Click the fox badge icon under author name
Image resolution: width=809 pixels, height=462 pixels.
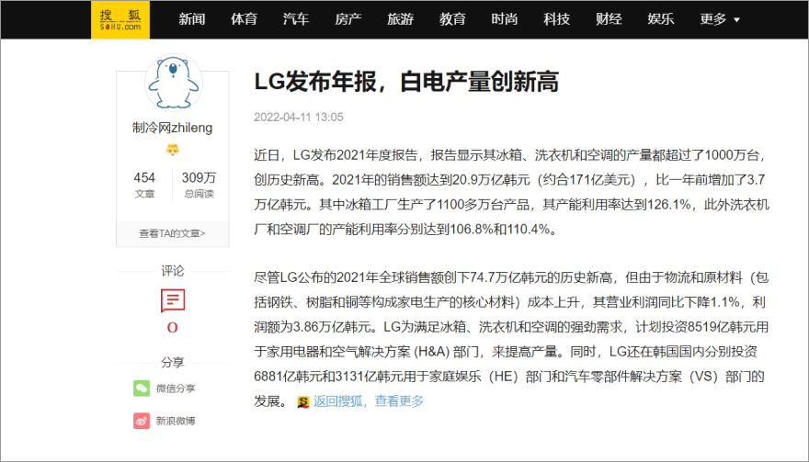point(172,150)
